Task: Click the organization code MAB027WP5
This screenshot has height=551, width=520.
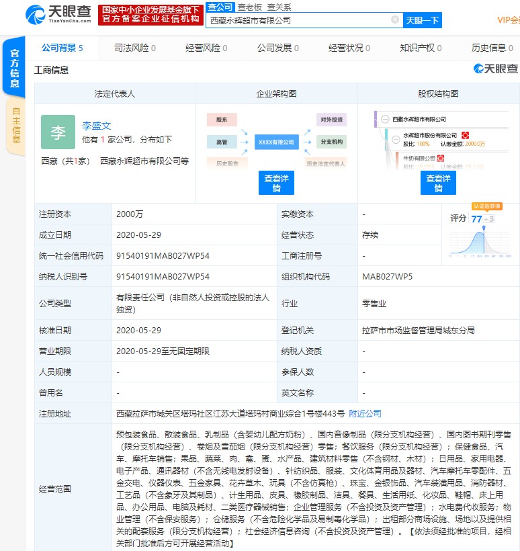Action: pyautogui.click(x=387, y=277)
